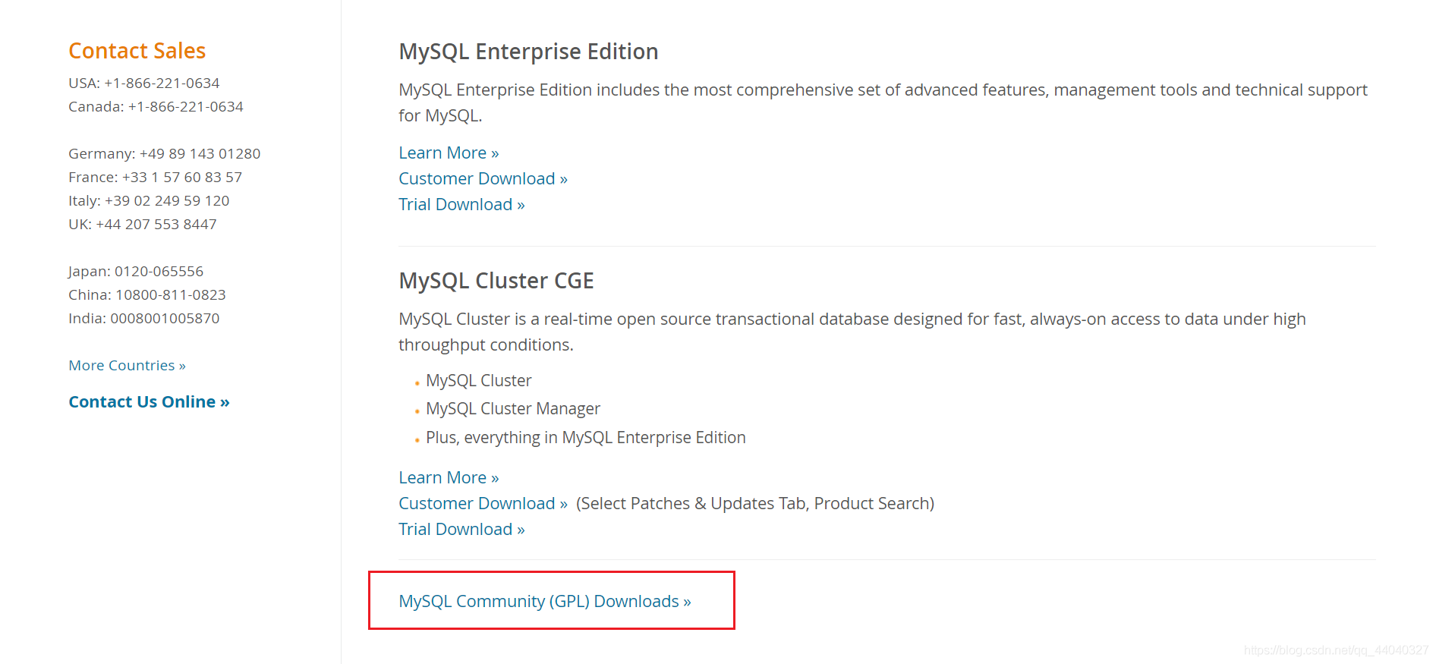Click the China contact number

click(x=146, y=294)
